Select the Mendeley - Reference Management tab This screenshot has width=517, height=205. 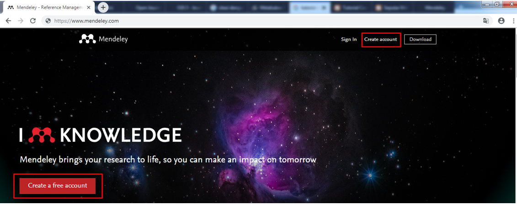48,7
